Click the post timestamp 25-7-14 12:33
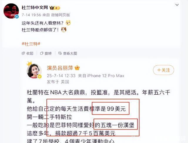This screenshot has height=143, width=188. point(61,76)
